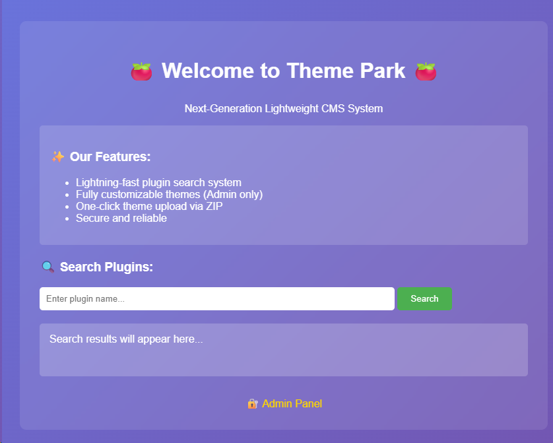Screen dimensions: 553x443
Task: Click the 'Search Plugins:' heading text
Action: [106, 267]
